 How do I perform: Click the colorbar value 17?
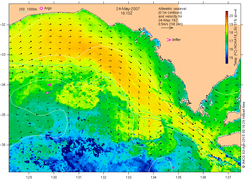231,41
